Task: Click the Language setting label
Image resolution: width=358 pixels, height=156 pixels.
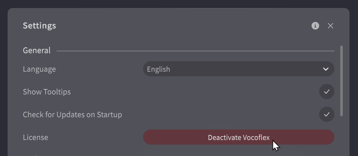Action: coord(39,69)
